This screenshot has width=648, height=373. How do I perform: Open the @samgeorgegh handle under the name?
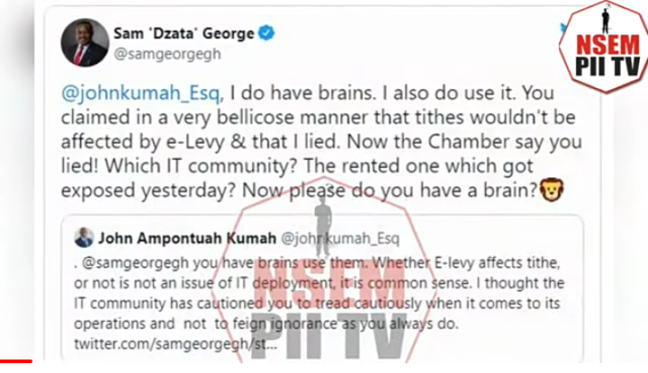tap(167, 54)
